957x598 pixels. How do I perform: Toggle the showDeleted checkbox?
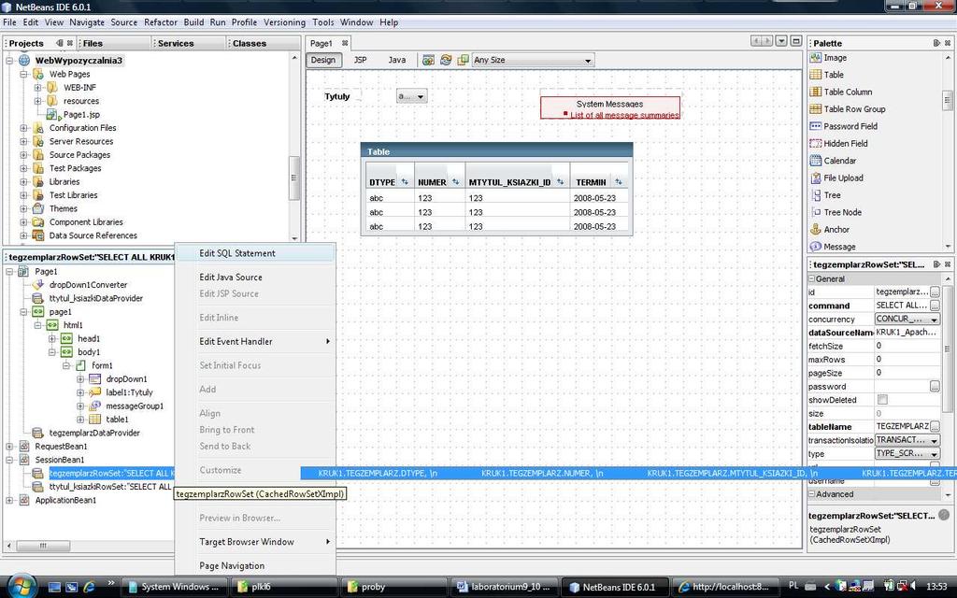tap(882, 400)
